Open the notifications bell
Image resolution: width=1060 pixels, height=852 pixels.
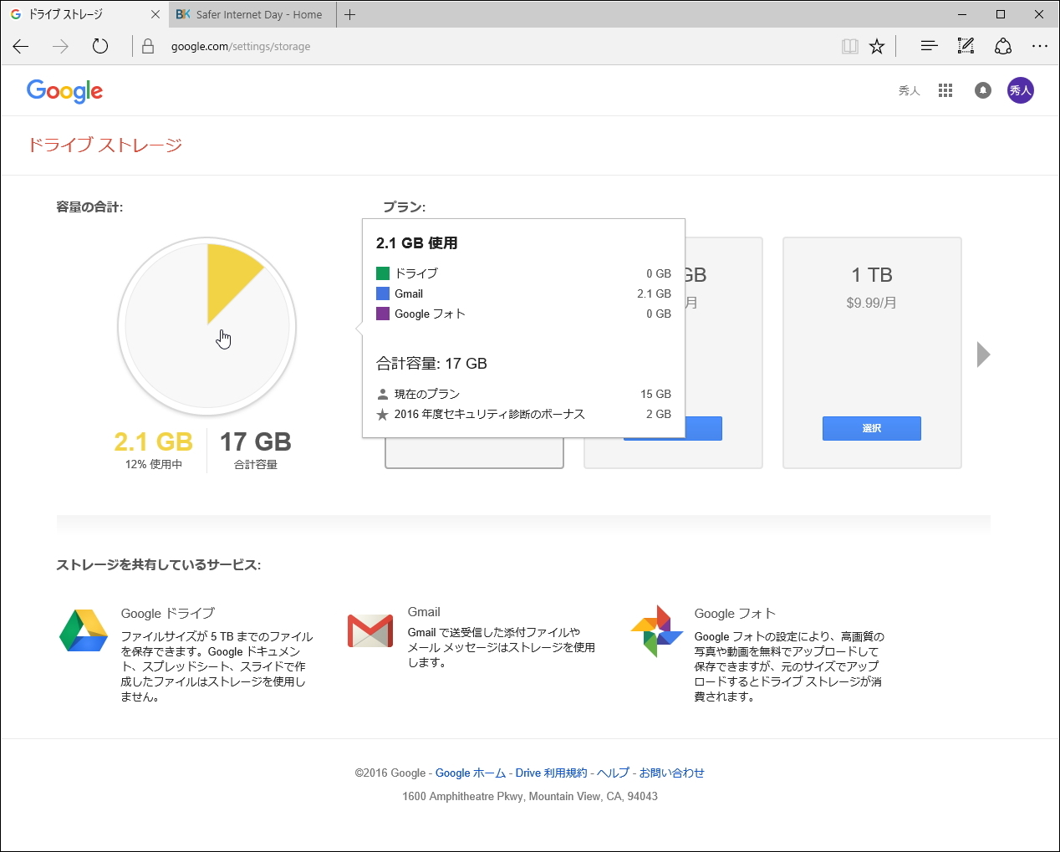pyautogui.click(x=983, y=90)
